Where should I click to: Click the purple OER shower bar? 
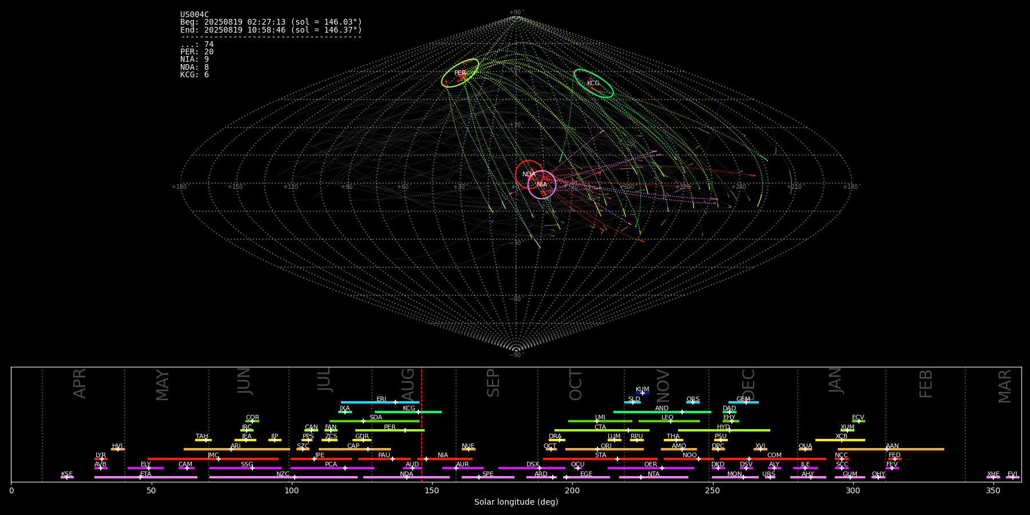651,468
